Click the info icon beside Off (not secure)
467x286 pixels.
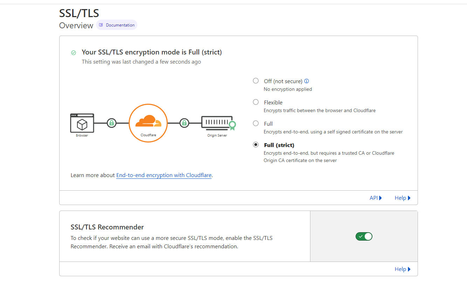tap(307, 81)
